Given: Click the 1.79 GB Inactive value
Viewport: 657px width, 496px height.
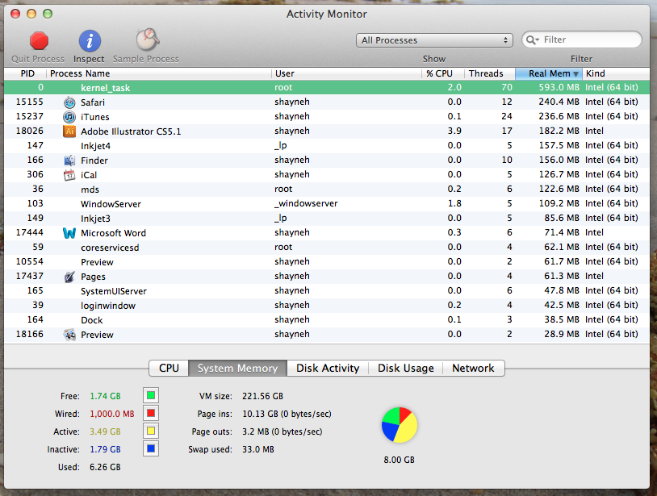Looking at the screenshot, I should (x=105, y=449).
